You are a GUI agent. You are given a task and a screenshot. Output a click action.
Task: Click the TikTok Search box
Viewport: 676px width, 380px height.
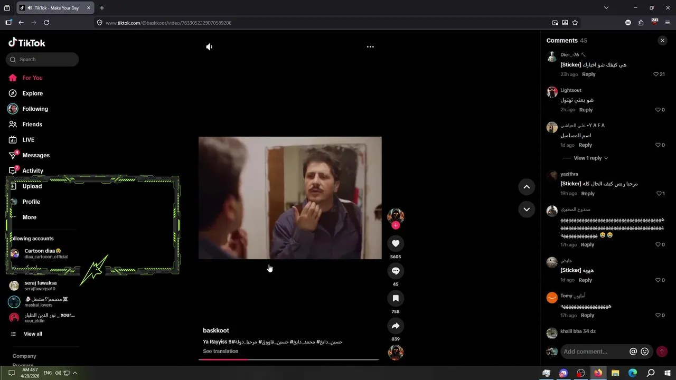coord(42,60)
